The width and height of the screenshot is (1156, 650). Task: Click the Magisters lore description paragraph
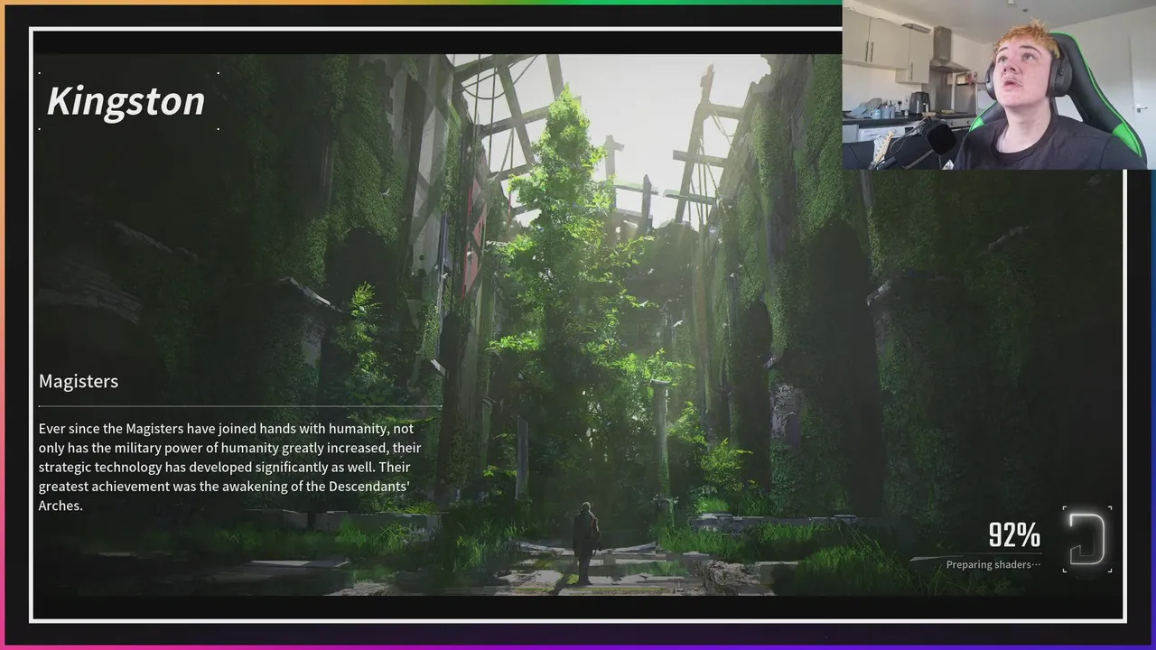tap(229, 467)
